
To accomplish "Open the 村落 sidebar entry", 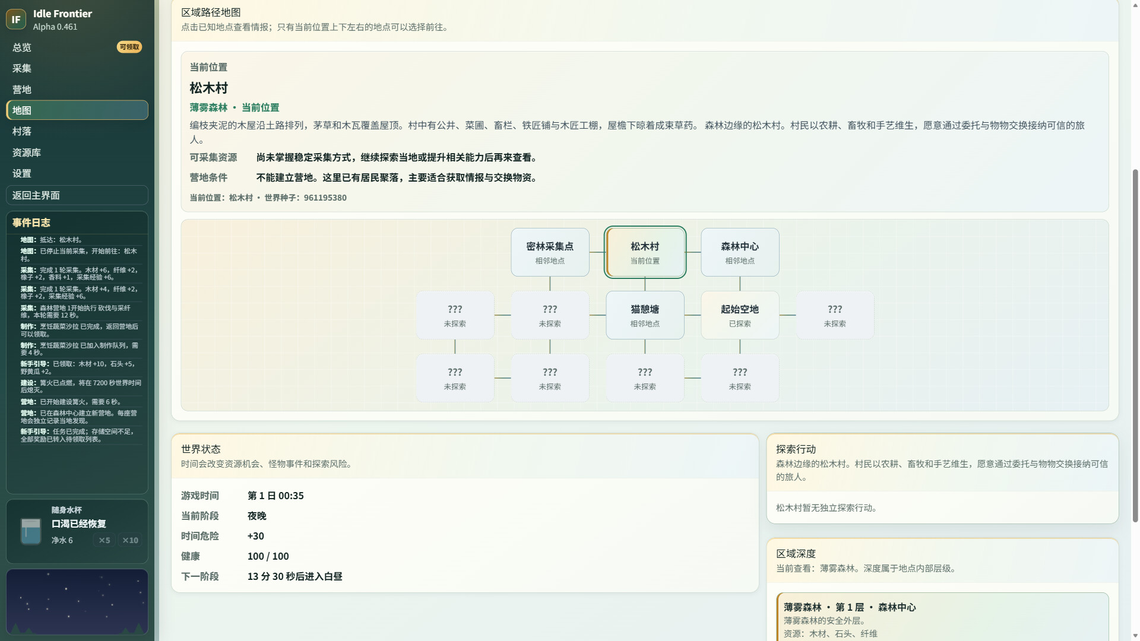I will point(77,131).
